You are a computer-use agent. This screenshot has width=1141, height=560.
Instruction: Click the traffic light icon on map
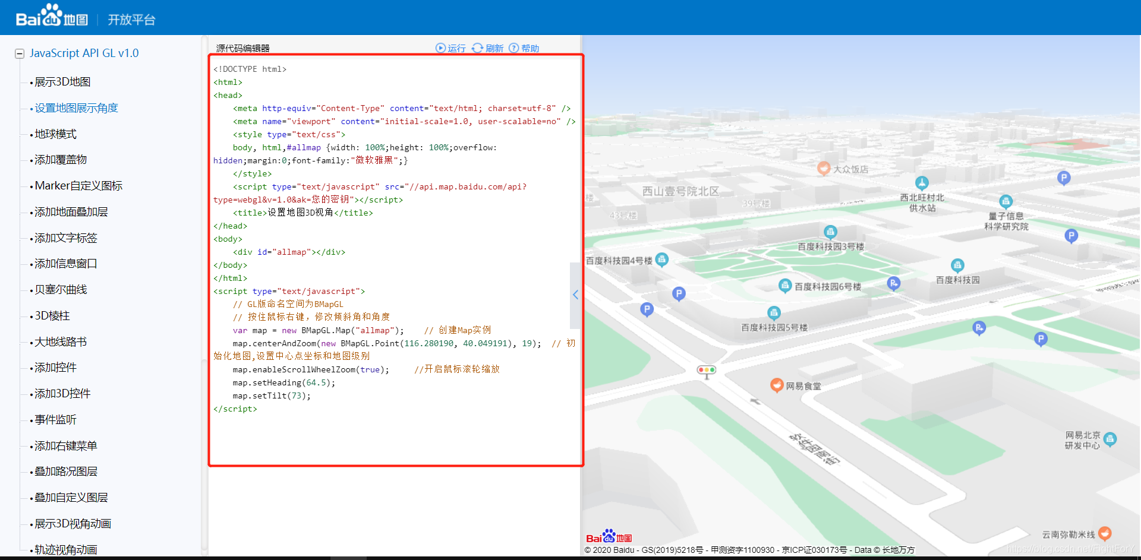point(707,371)
